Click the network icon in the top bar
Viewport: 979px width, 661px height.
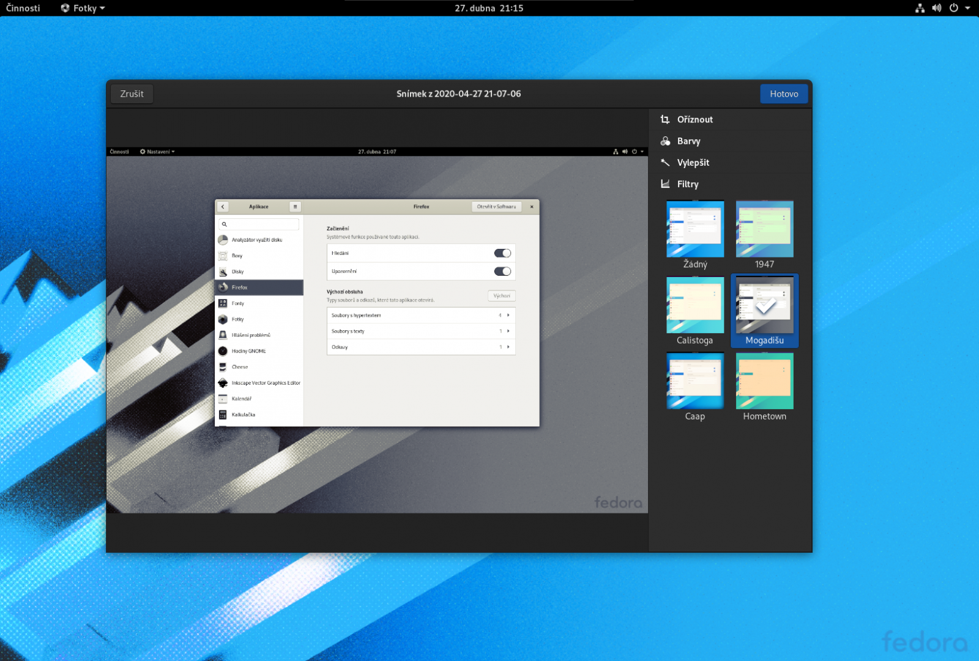920,8
